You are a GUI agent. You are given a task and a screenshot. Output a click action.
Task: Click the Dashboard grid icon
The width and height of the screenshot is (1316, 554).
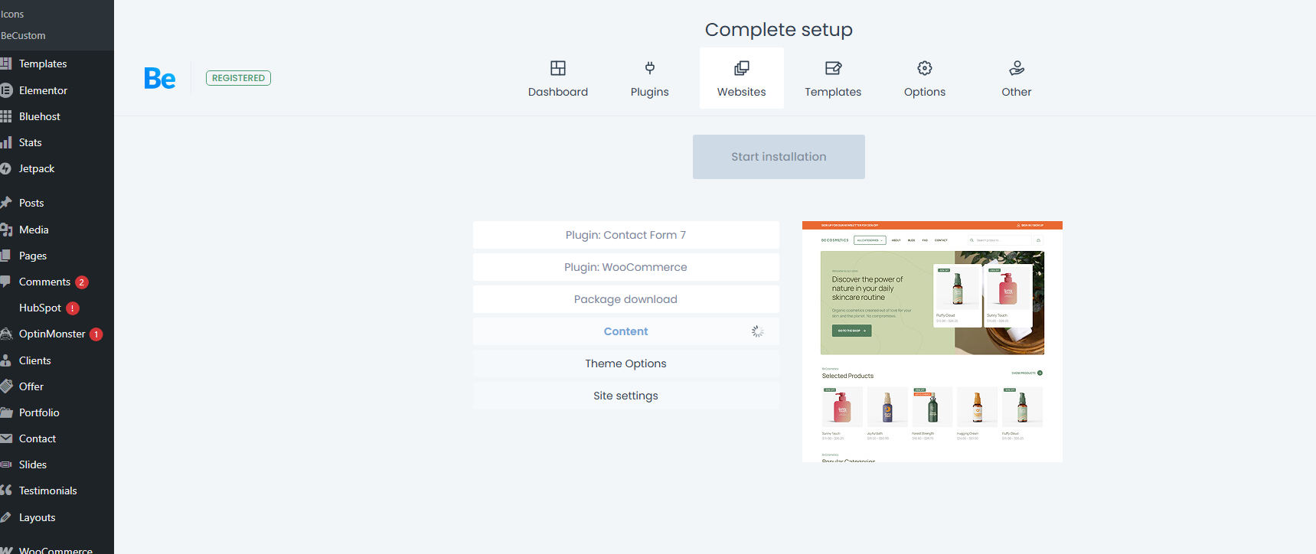(x=558, y=68)
